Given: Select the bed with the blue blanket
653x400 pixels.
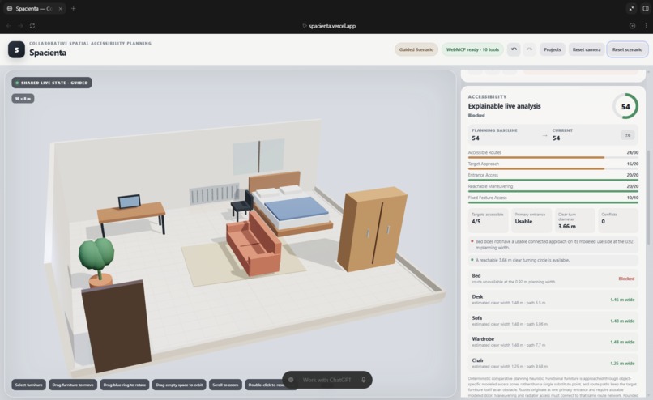Looking at the screenshot, I should click(x=292, y=206).
